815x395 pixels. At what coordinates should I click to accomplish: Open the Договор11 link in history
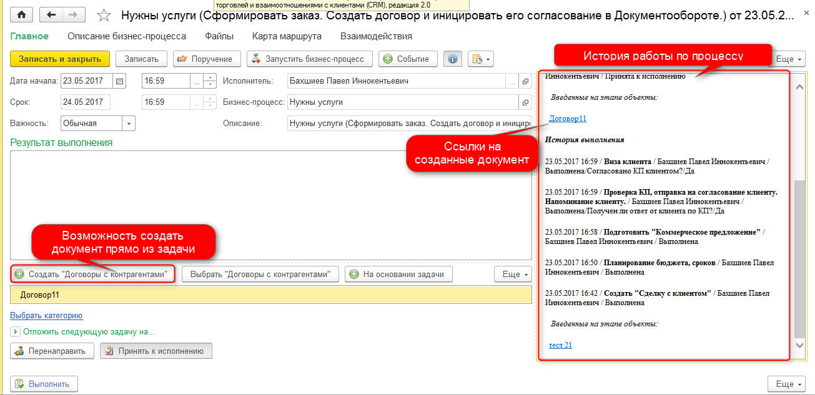[x=567, y=119]
